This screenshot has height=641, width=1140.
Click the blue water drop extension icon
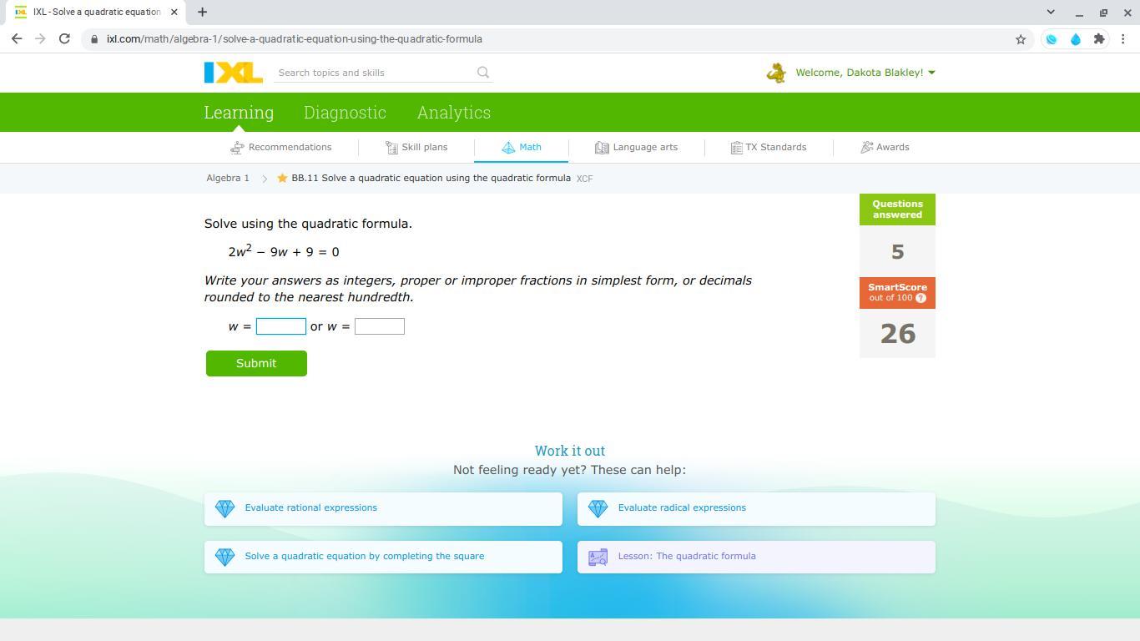[1076, 39]
